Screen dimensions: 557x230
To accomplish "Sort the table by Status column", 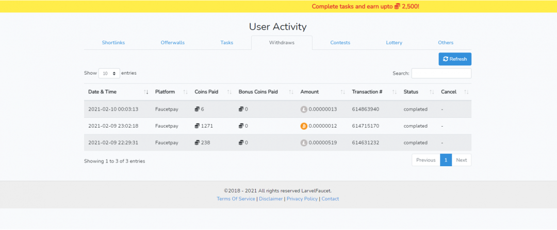I will coord(431,92).
